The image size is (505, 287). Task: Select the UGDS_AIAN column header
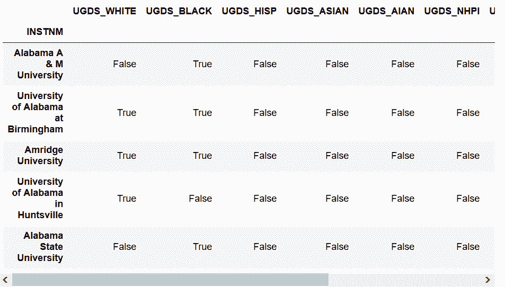pyautogui.click(x=386, y=11)
